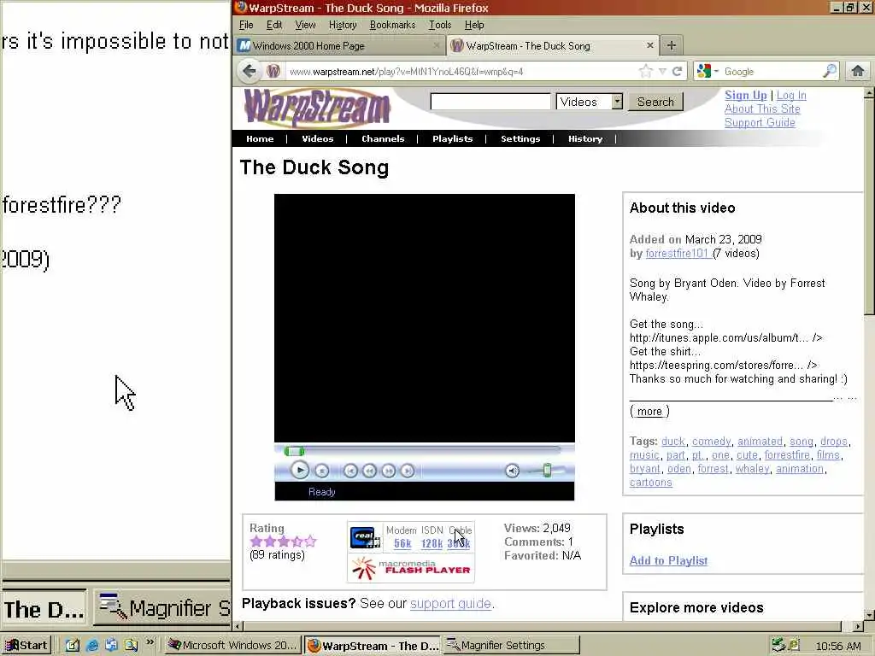This screenshot has width=875, height=656.
Task: Click the fast forward button in player
Action: pyautogui.click(x=389, y=471)
